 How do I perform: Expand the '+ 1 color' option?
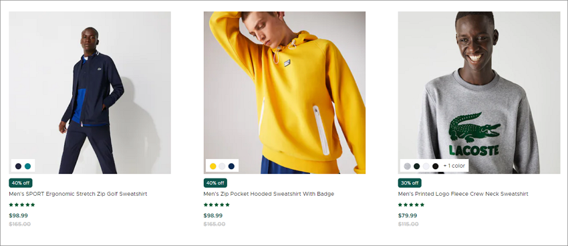coord(454,166)
